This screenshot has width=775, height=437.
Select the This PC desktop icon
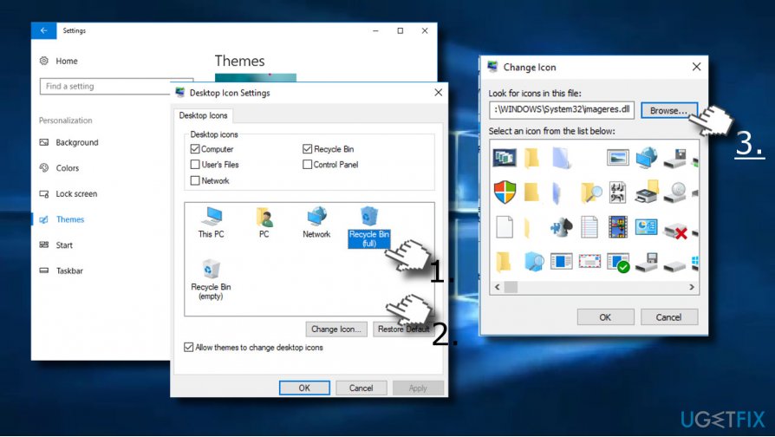[x=211, y=223]
